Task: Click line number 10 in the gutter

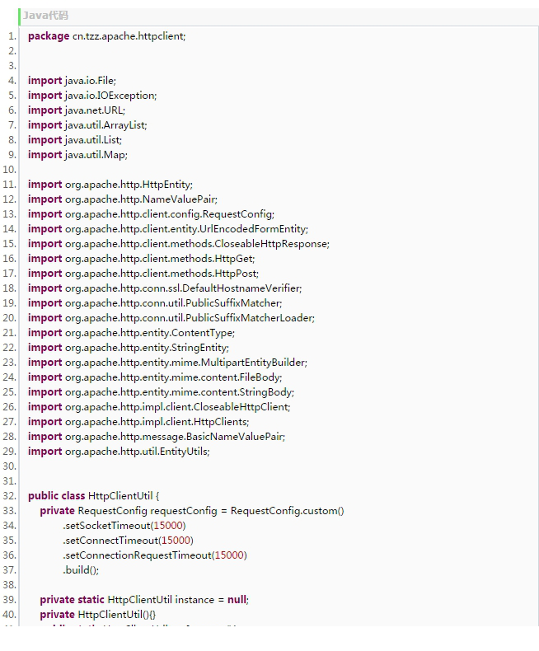Action: (10, 170)
